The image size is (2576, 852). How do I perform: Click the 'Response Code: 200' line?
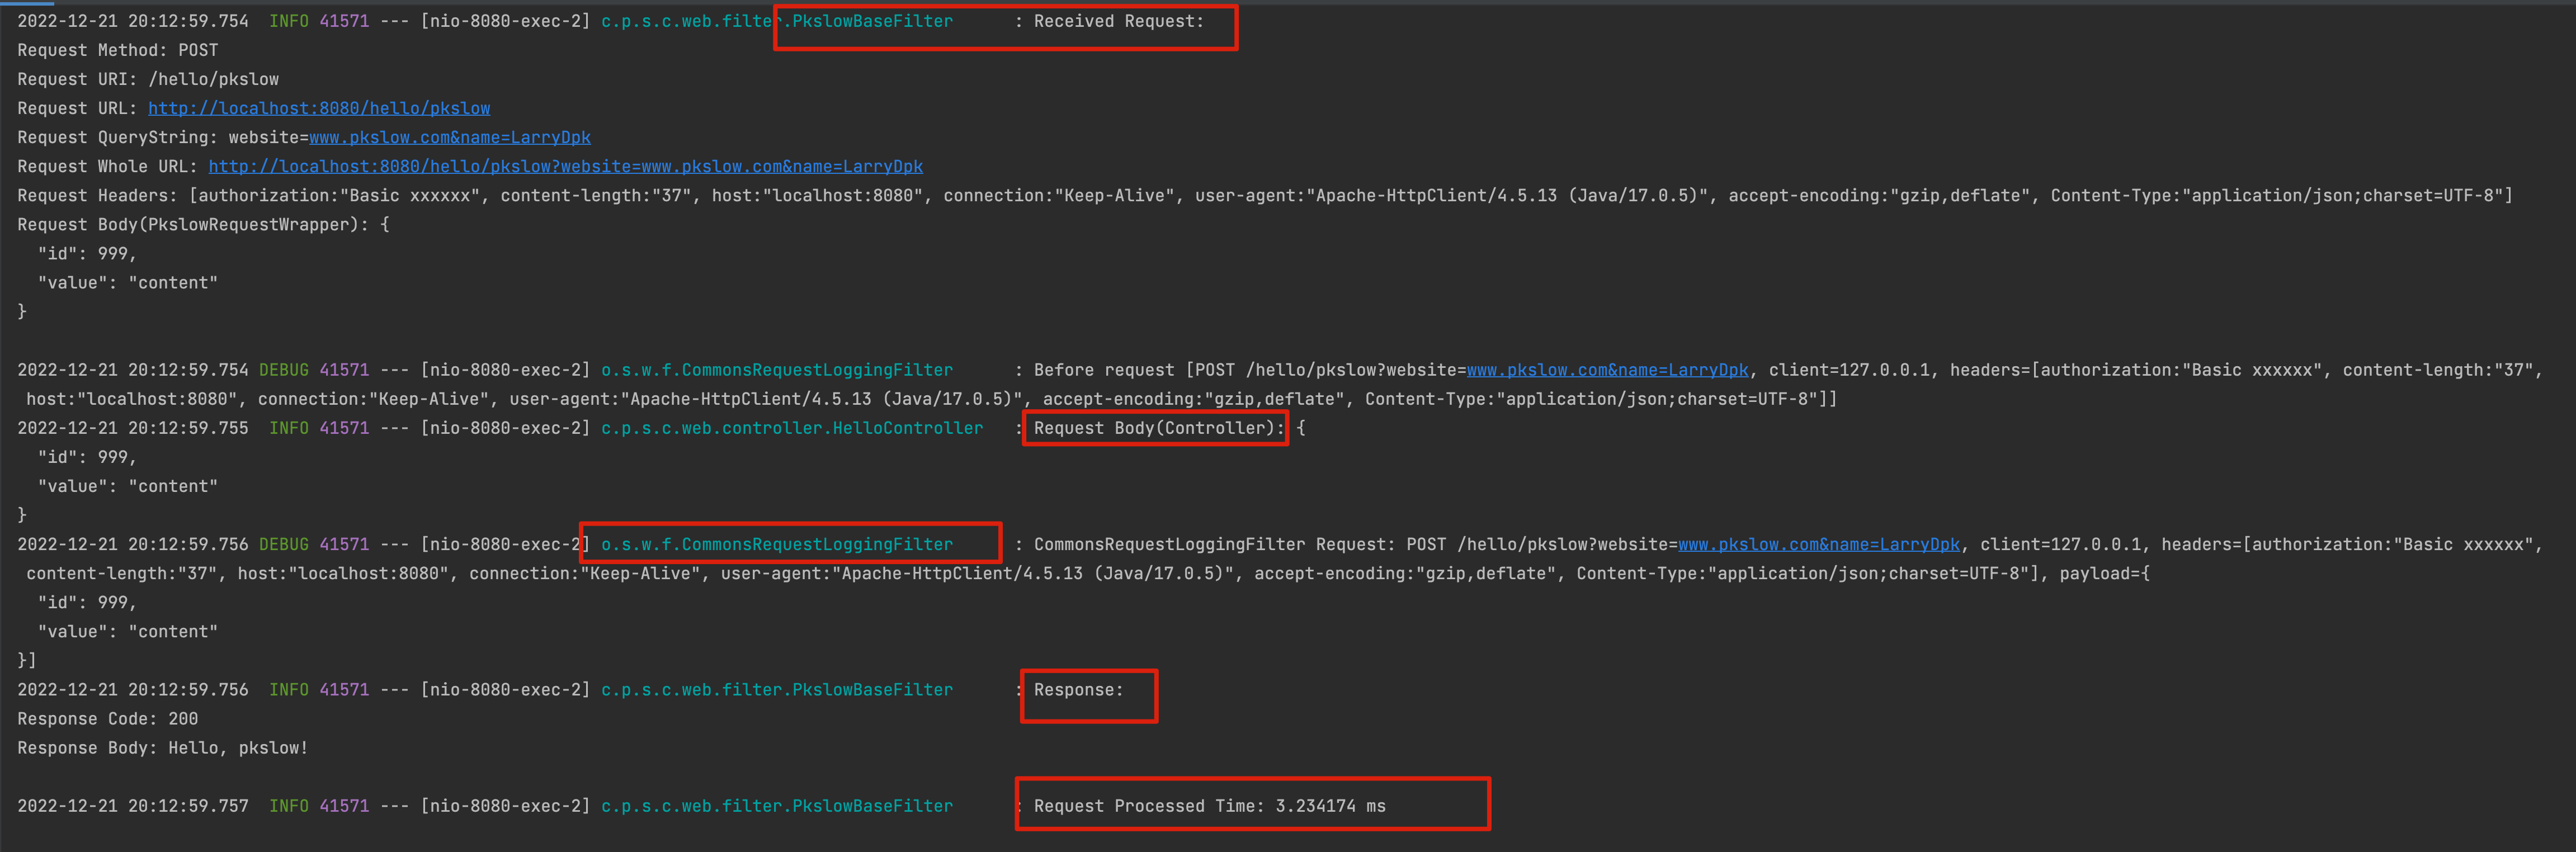(107, 719)
